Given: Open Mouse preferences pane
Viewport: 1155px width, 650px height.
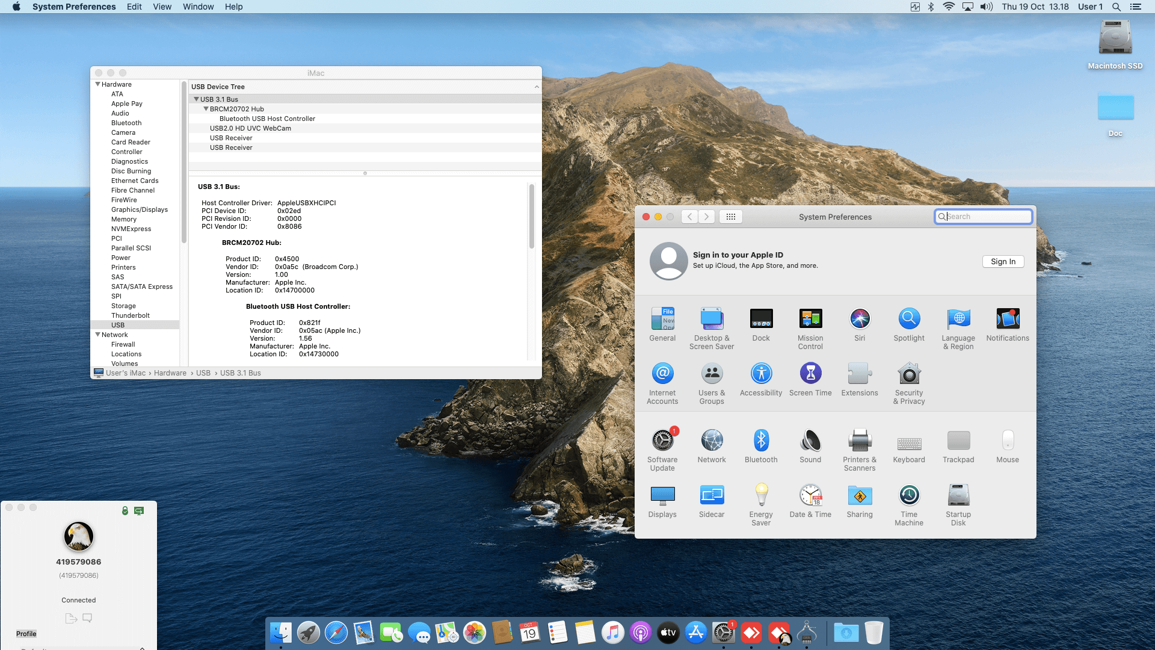Looking at the screenshot, I should pos(1008,446).
